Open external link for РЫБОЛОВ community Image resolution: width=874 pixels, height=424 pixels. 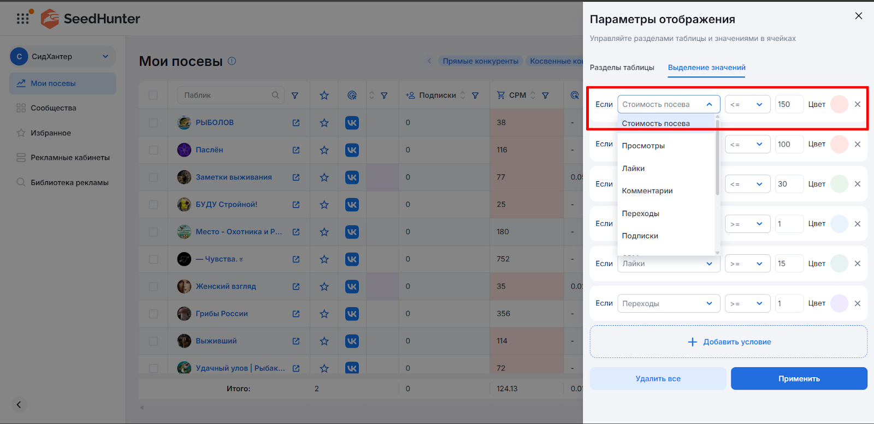296,123
